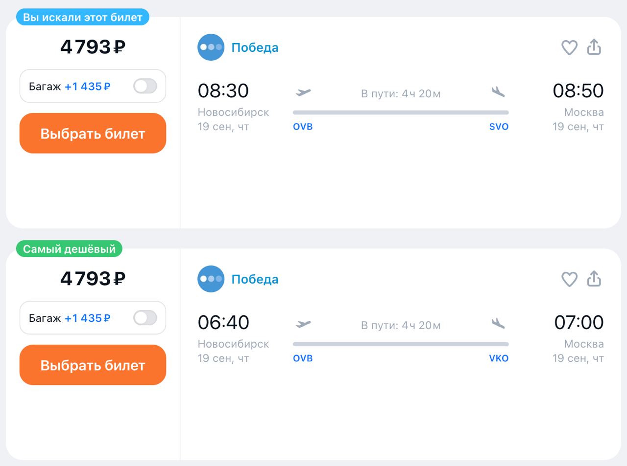Toggle baggage on for the 06:40 ticket
The height and width of the screenshot is (466, 627).
point(145,318)
